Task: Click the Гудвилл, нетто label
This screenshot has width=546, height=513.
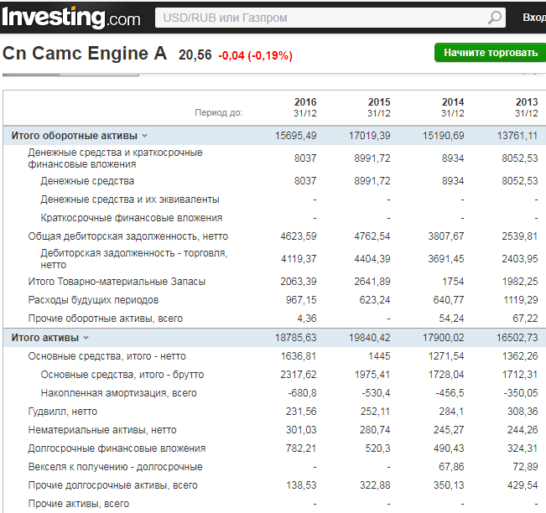Action: point(63,412)
